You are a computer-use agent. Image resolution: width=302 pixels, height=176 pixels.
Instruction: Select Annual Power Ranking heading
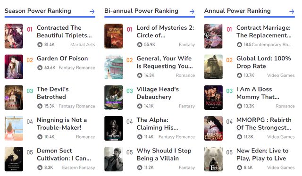(x=237, y=11)
